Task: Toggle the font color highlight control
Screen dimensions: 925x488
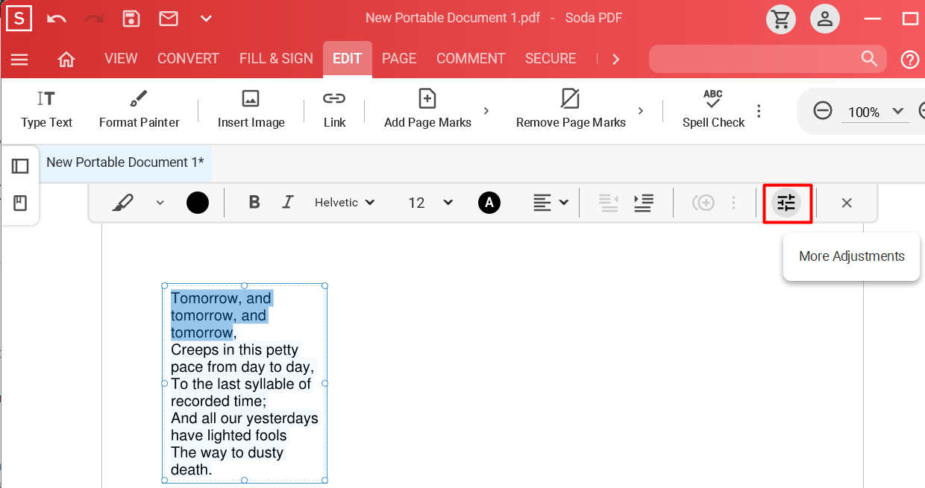Action: click(489, 202)
